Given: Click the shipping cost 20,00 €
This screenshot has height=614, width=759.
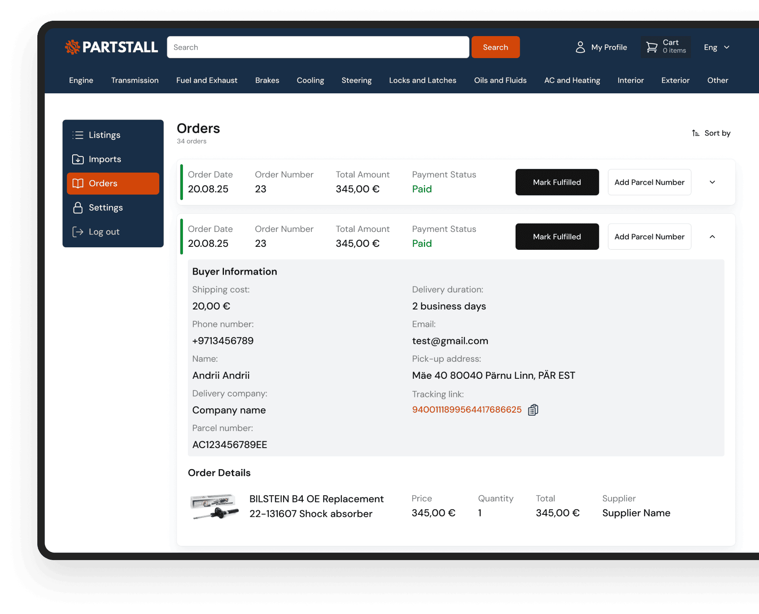Looking at the screenshot, I should 211,306.
